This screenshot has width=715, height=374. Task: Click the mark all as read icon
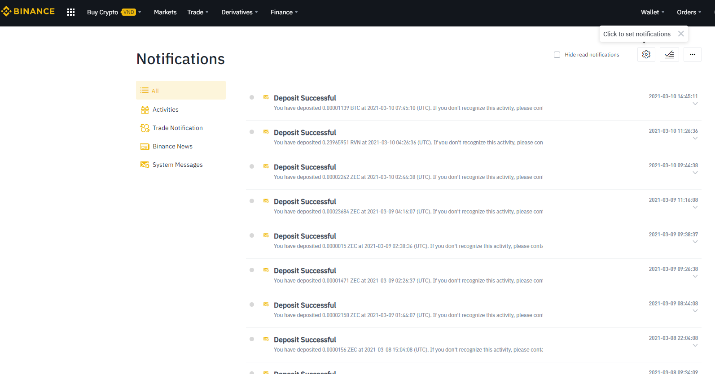tap(669, 54)
